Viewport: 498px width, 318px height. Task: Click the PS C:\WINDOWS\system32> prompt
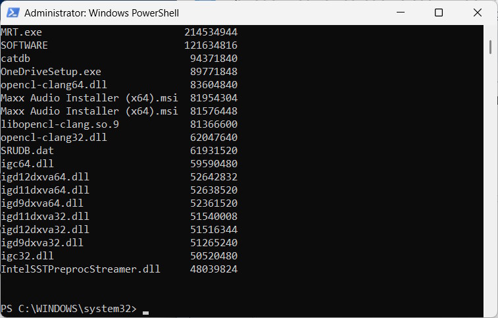68,309
